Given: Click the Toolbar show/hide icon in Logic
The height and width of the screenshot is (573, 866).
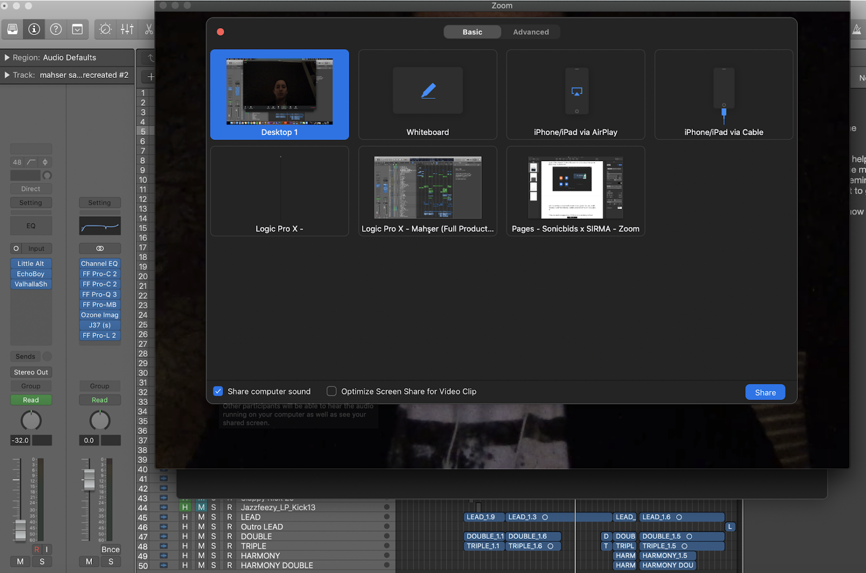Looking at the screenshot, I should (x=77, y=29).
